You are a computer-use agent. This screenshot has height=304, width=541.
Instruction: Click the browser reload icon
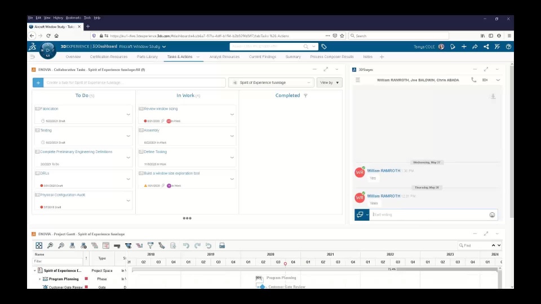(x=48, y=35)
